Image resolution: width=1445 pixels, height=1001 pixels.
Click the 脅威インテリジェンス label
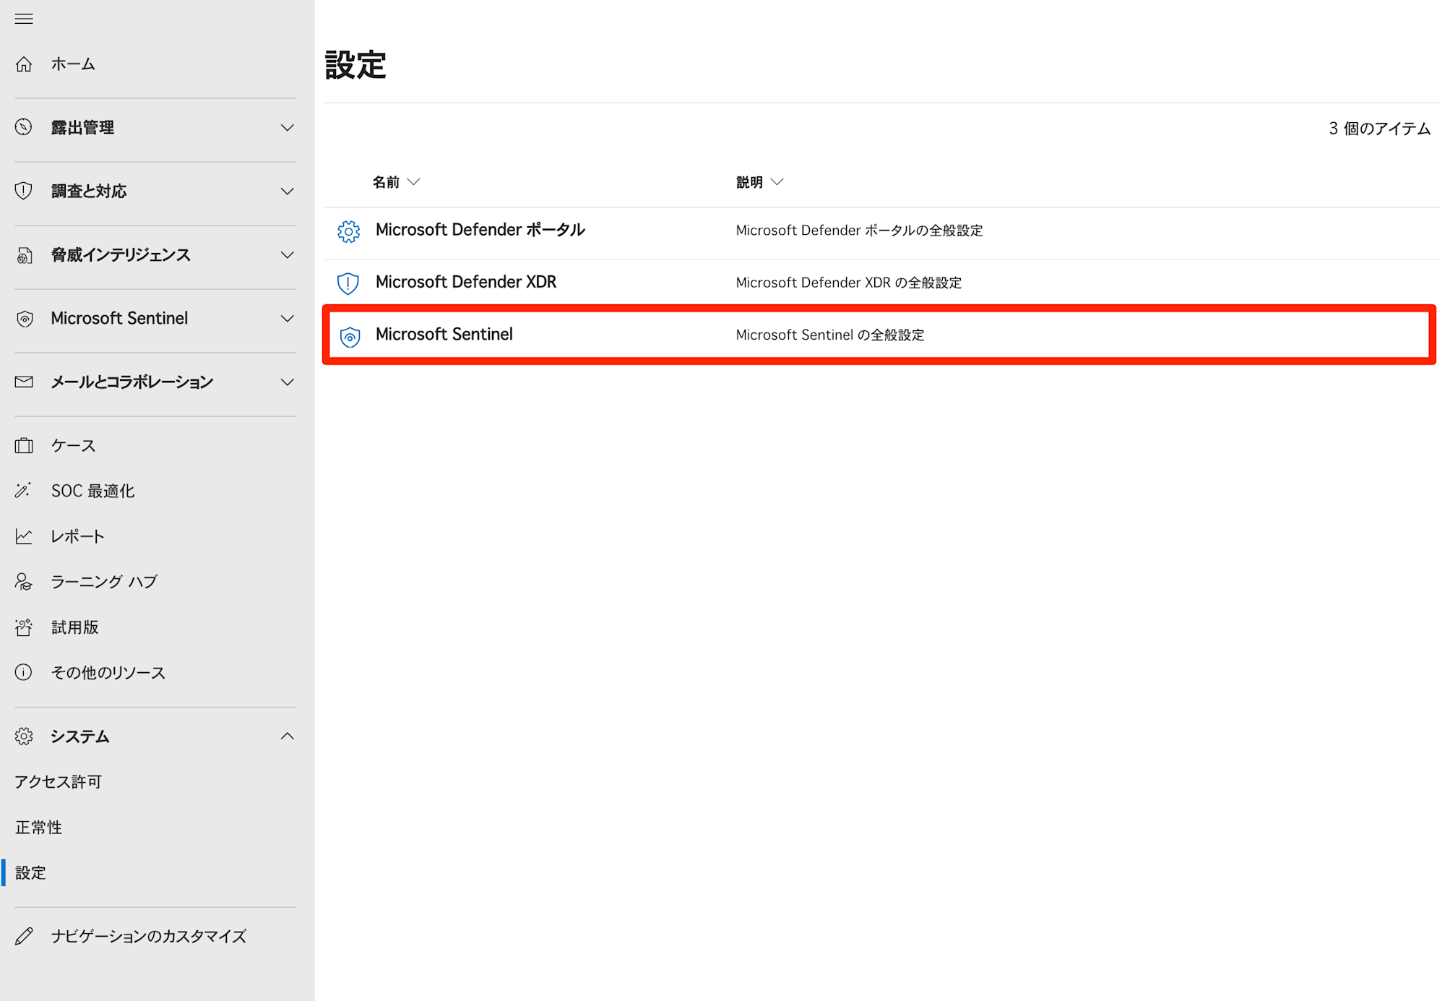click(x=121, y=255)
